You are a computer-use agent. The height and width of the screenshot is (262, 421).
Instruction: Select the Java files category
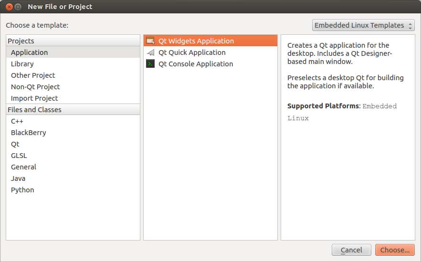(x=73, y=178)
